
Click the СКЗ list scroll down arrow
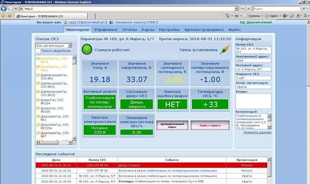(x=74, y=138)
